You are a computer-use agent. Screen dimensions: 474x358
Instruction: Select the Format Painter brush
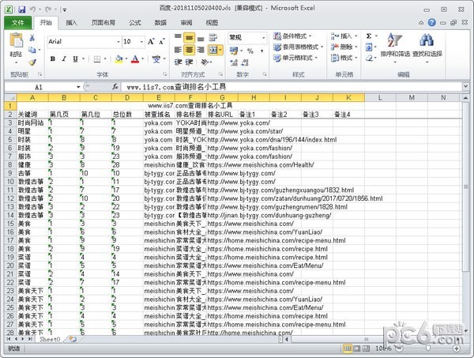coord(32,62)
